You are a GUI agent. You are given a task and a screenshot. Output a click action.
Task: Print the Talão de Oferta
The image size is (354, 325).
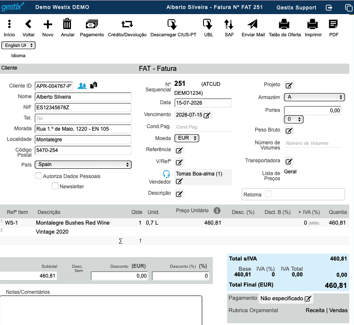(284, 24)
